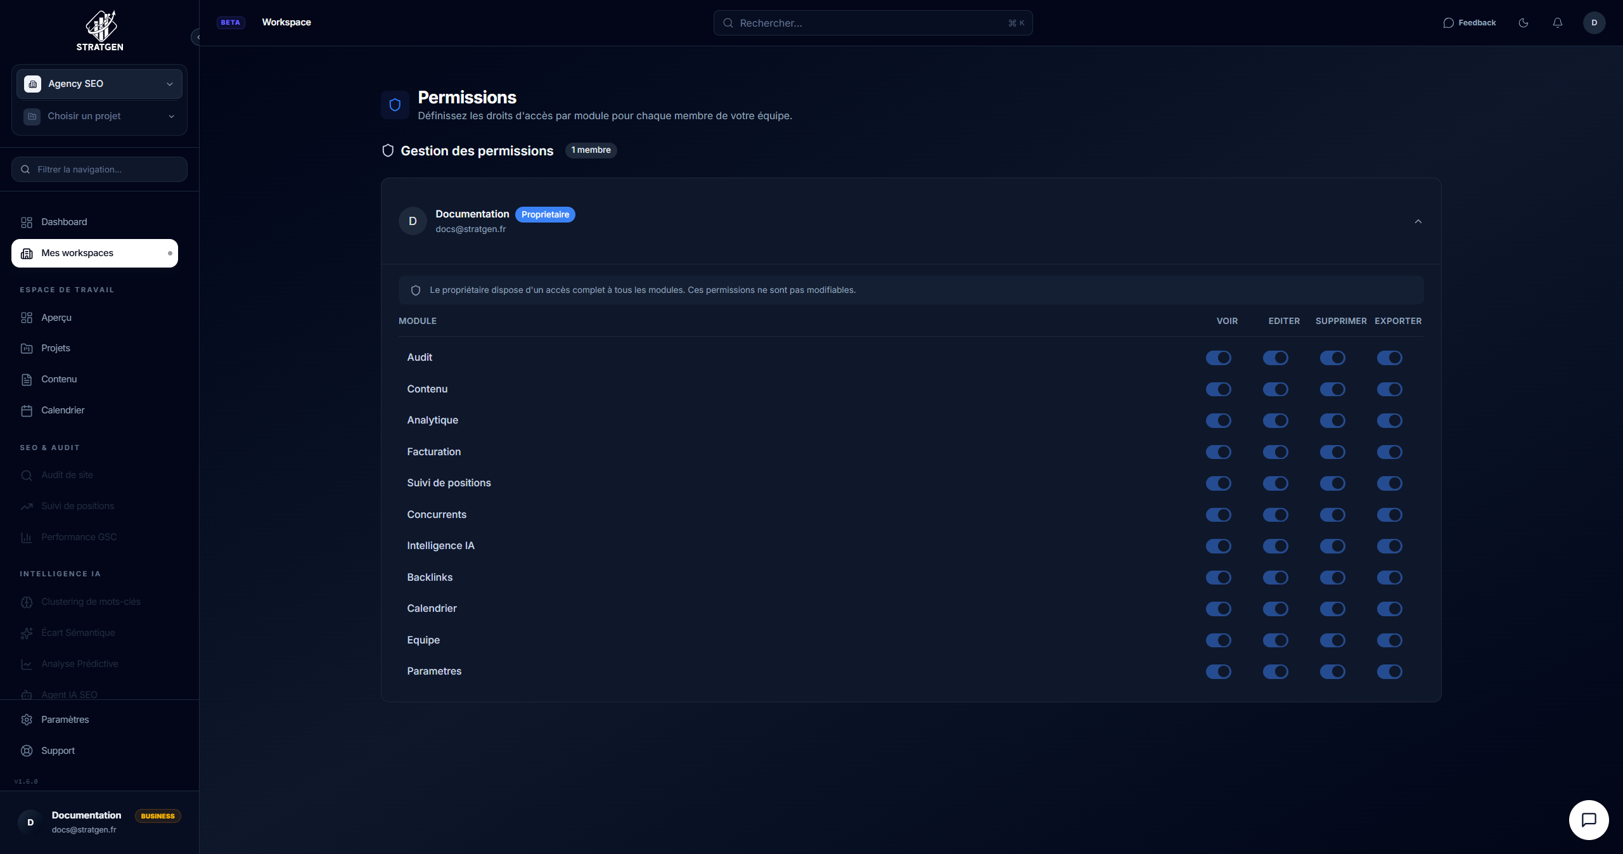Click the Rechercher search field

coord(872,23)
